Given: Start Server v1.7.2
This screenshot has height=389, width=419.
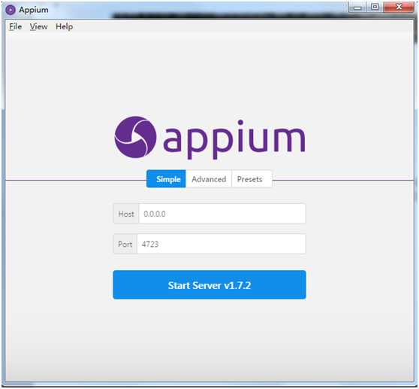Looking at the screenshot, I should (209, 285).
